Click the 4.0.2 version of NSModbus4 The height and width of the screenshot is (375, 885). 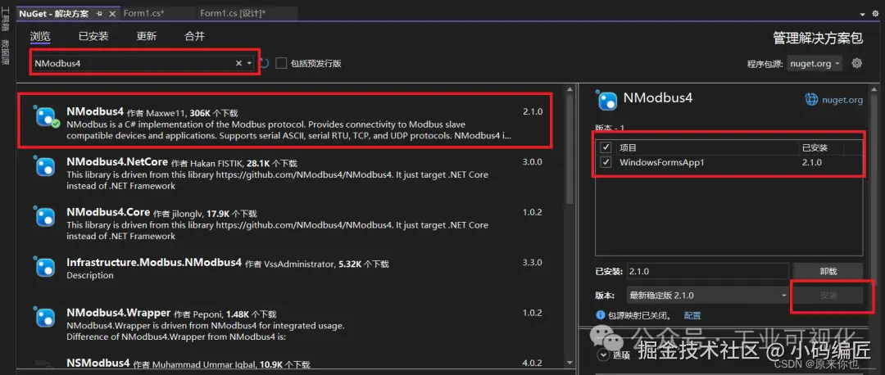click(533, 363)
